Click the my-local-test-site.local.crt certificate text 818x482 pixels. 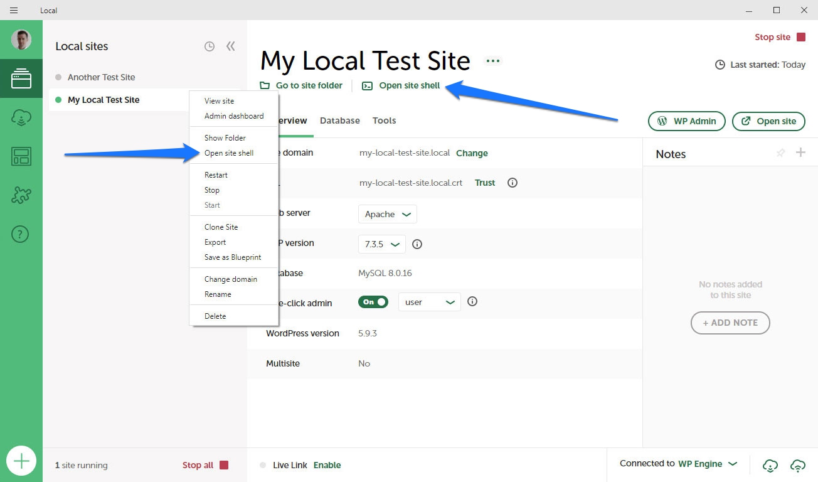(411, 183)
